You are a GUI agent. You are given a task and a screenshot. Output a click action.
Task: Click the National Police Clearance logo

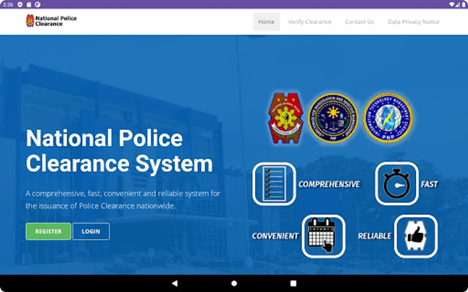[30, 21]
